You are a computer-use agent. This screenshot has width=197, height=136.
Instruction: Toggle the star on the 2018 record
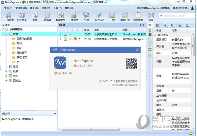[70, 39]
